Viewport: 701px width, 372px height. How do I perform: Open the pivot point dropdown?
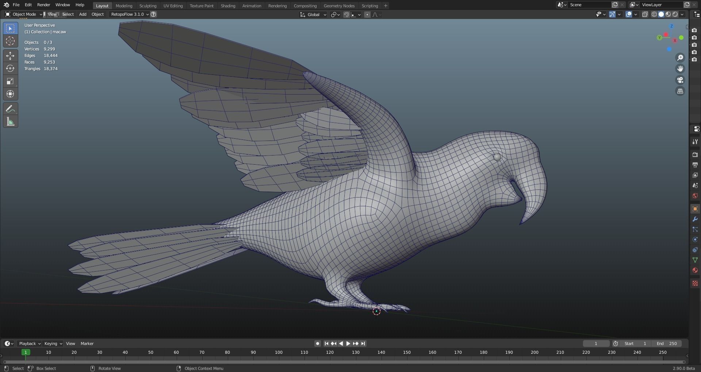pyautogui.click(x=335, y=15)
